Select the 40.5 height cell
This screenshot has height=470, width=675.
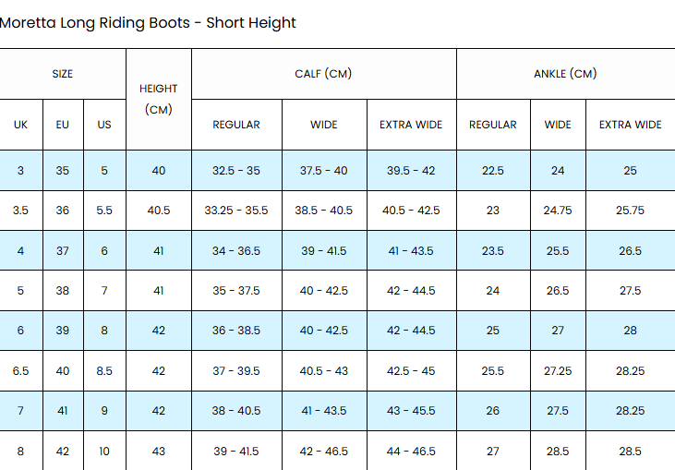coord(159,211)
